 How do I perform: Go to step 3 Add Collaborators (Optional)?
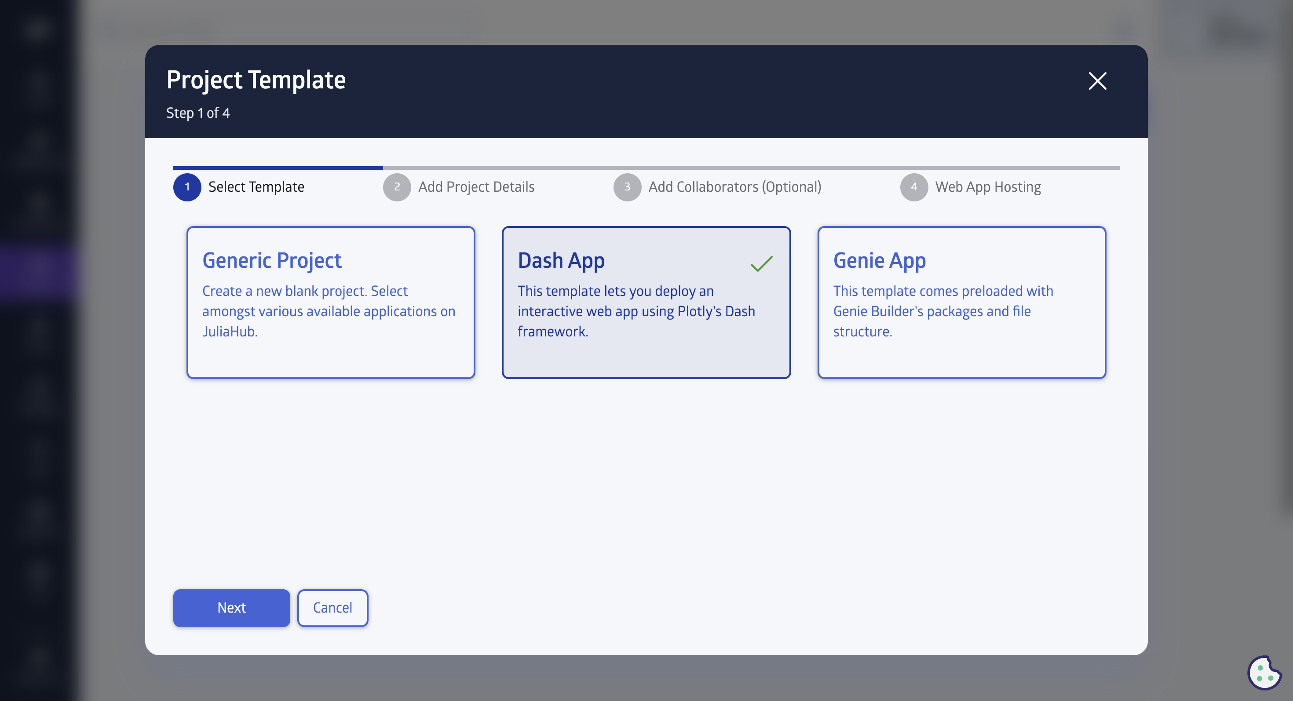[x=717, y=187]
